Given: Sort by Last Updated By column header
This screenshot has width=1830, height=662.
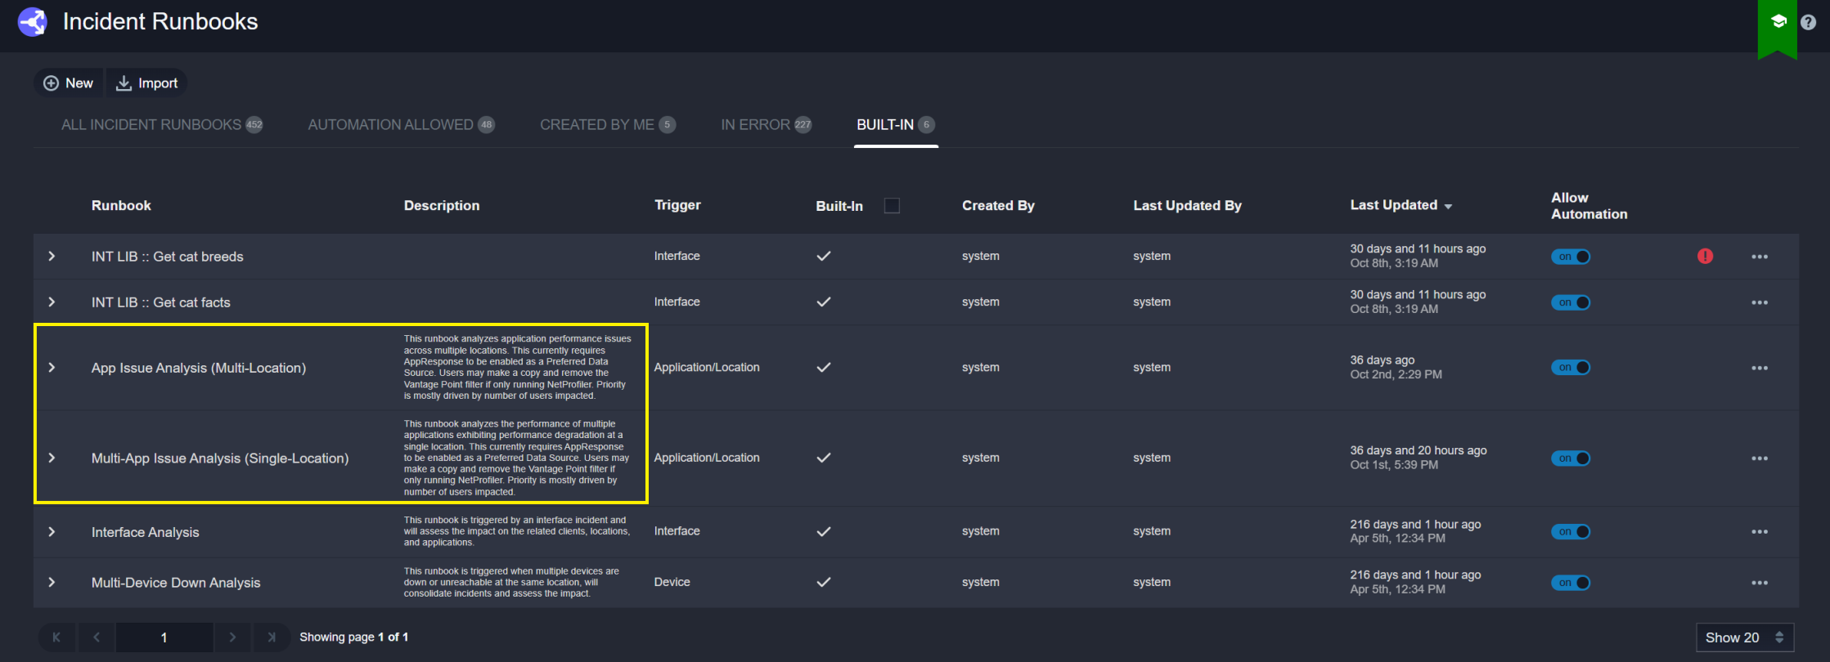Looking at the screenshot, I should click(x=1187, y=206).
